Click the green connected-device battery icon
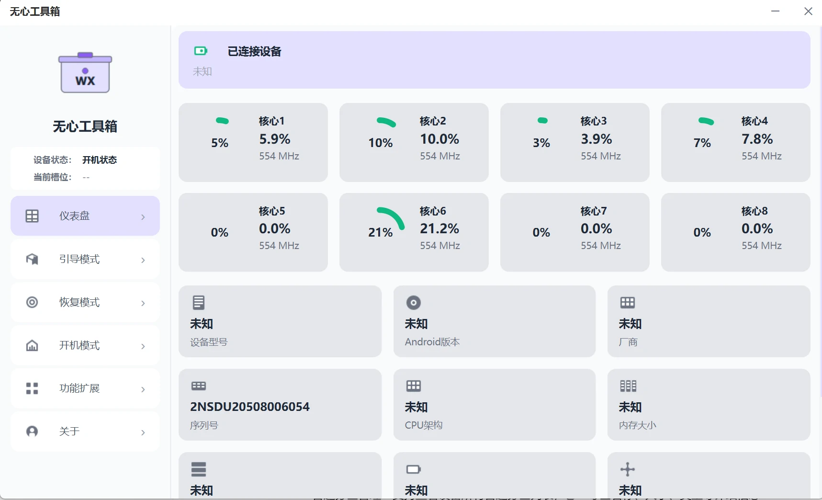The height and width of the screenshot is (500, 822). click(201, 51)
